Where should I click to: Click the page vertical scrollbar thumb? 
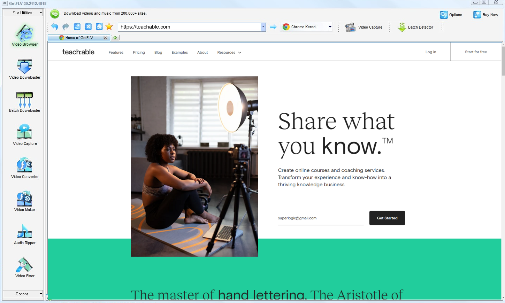click(x=503, y=61)
